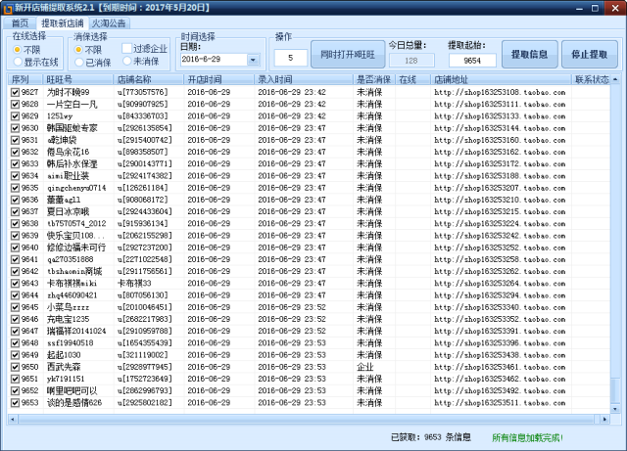Select the 充电宝1235 wangwang name
The image size is (627, 451).
[68, 319]
